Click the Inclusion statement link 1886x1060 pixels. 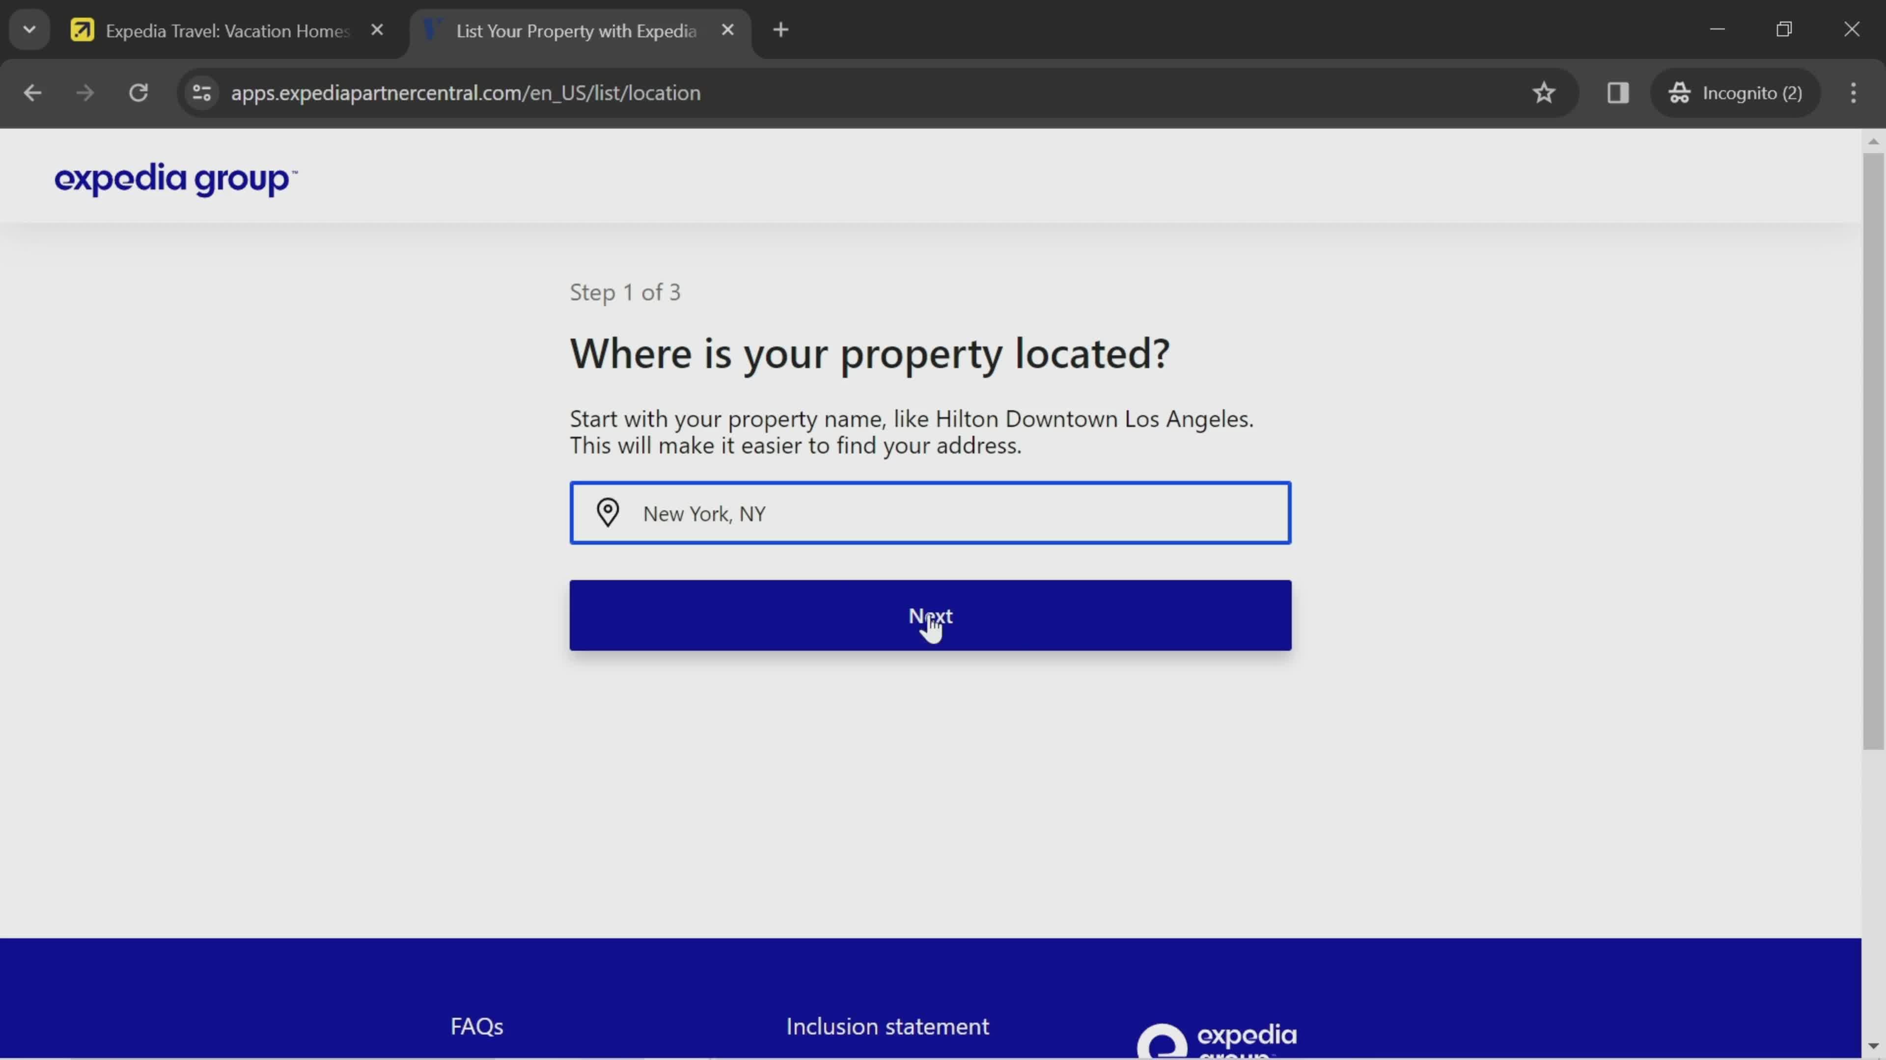[888, 1026]
